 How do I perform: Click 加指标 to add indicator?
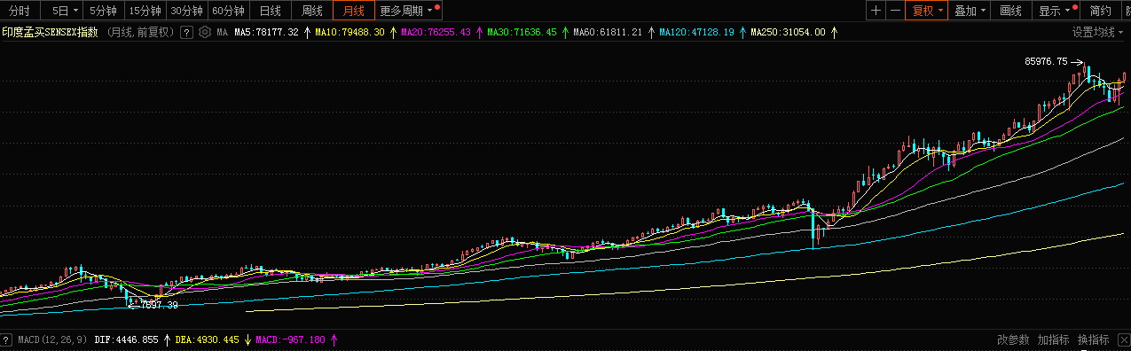pyautogui.click(x=1054, y=339)
